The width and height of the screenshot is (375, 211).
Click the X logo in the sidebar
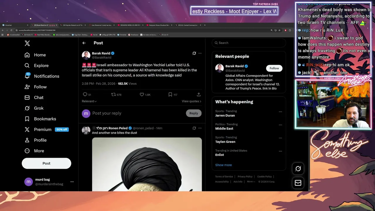pos(27,43)
